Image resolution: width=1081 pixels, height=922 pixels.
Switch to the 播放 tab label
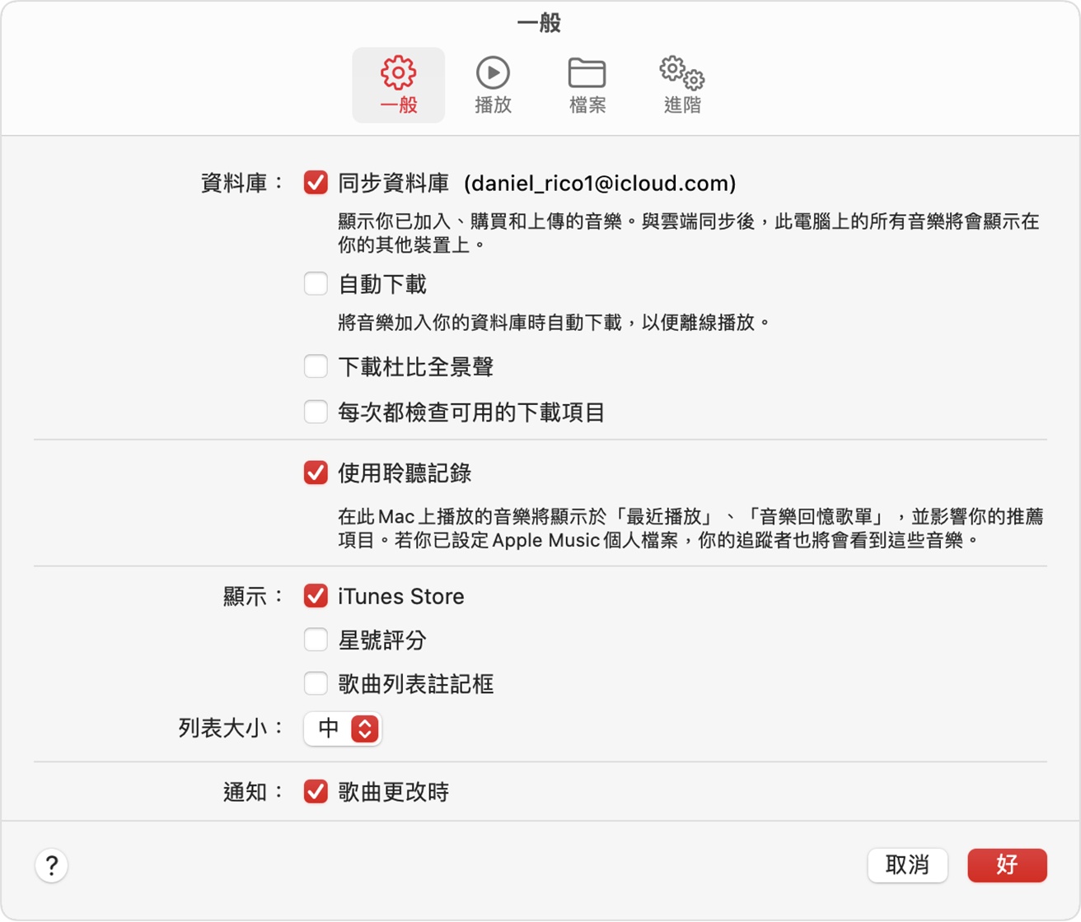[493, 105]
